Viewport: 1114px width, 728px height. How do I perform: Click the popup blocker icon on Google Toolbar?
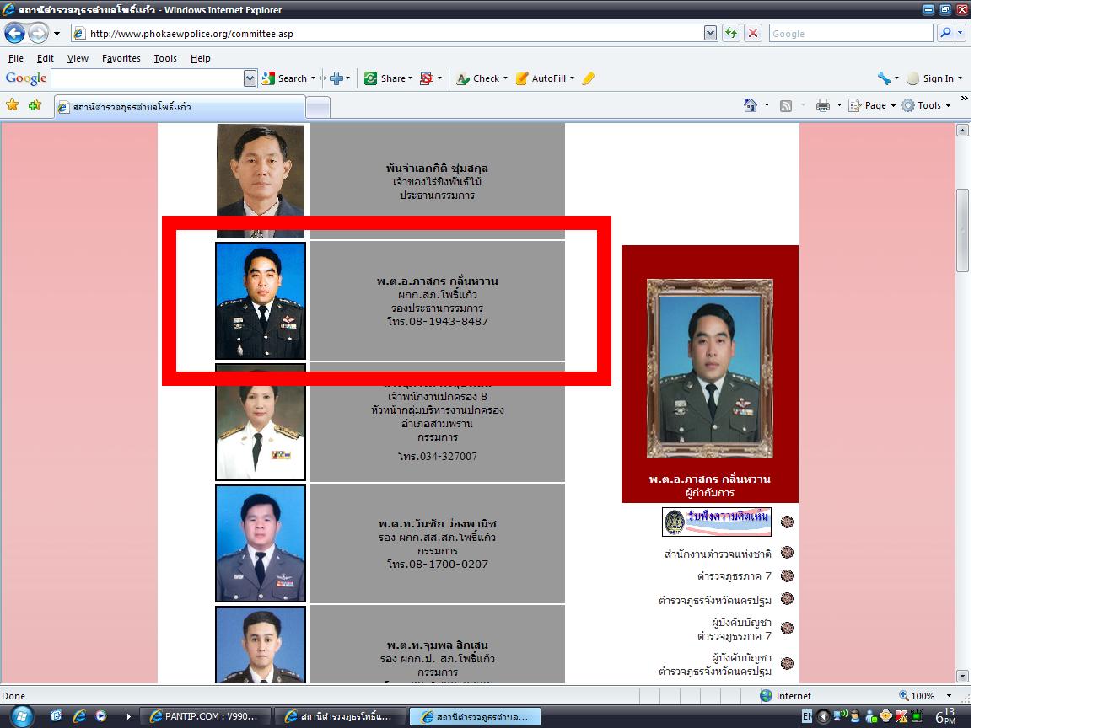point(427,78)
